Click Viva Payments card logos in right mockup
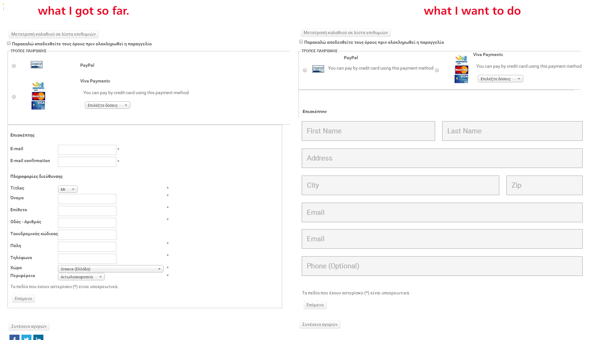604x340 pixels. tap(461, 69)
